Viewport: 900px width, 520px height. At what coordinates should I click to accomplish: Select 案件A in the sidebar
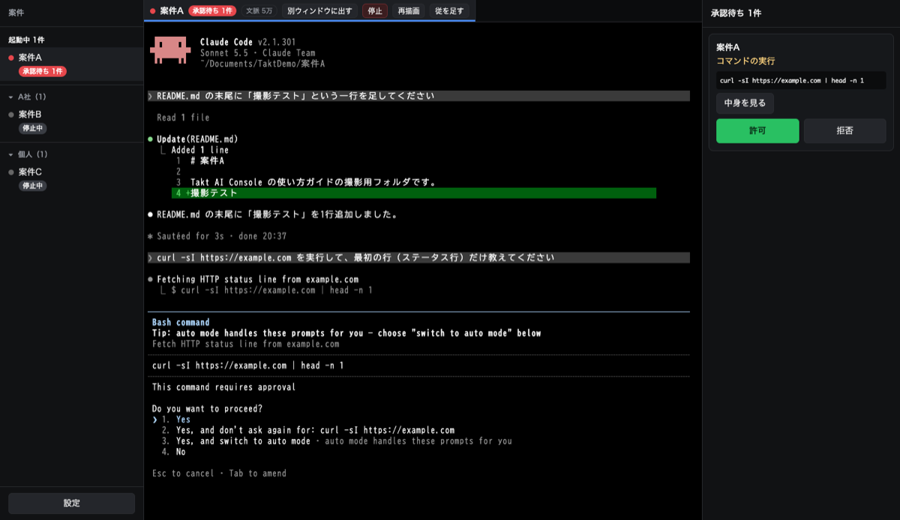pyautogui.click(x=71, y=64)
